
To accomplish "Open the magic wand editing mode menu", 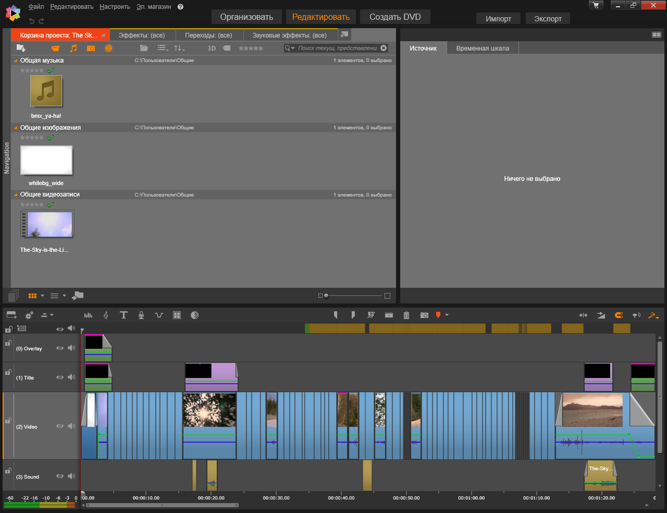I will [653, 315].
